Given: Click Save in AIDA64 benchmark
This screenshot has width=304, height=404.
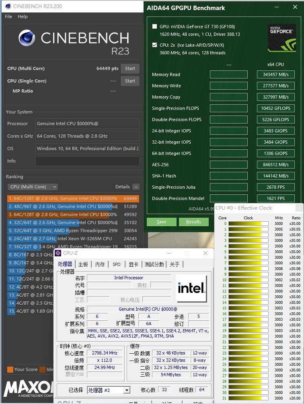Looking at the screenshot, I should tap(161, 222).
